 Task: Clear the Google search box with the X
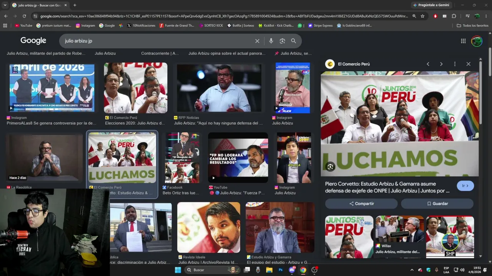tap(257, 41)
